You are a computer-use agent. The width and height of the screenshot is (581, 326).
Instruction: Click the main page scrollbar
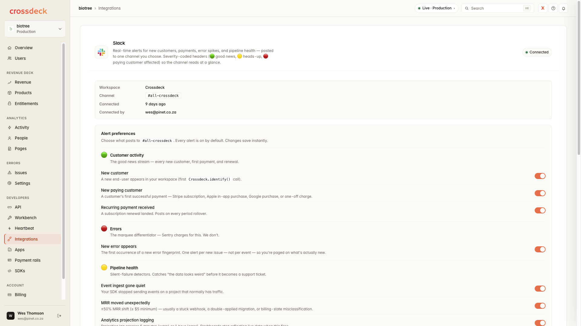[579, 78]
